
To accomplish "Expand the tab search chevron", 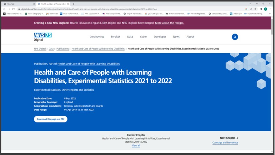I will 250,4.
